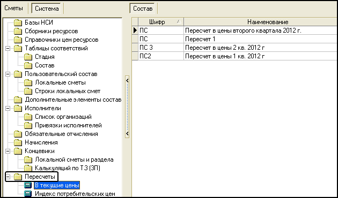The height and width of the screenshot is (198, 338).
Task: Select the cell Пересчет 1
Action: click(x=261, y=39)
